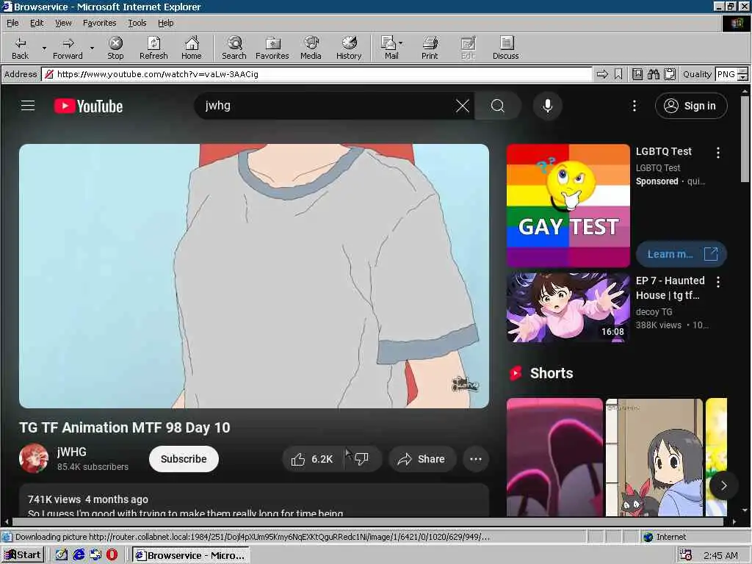This screenshot has height=564, width=752.
Task: Open the jWHG channel name link
Action: point(72,452)
